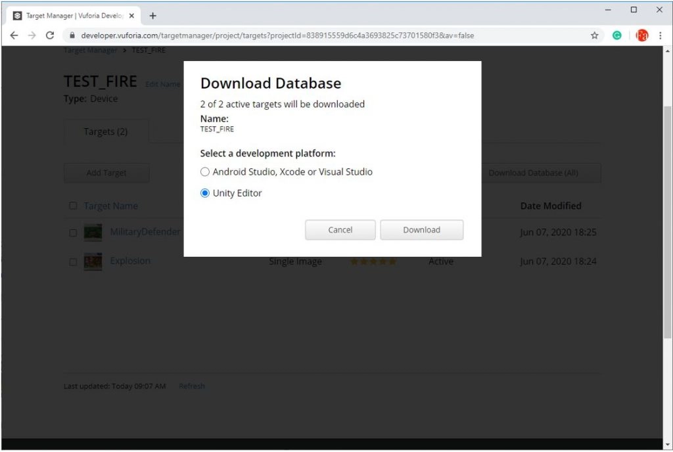Click the browser forward arrow
673x452 pixels.
click(x=32, y=35)
